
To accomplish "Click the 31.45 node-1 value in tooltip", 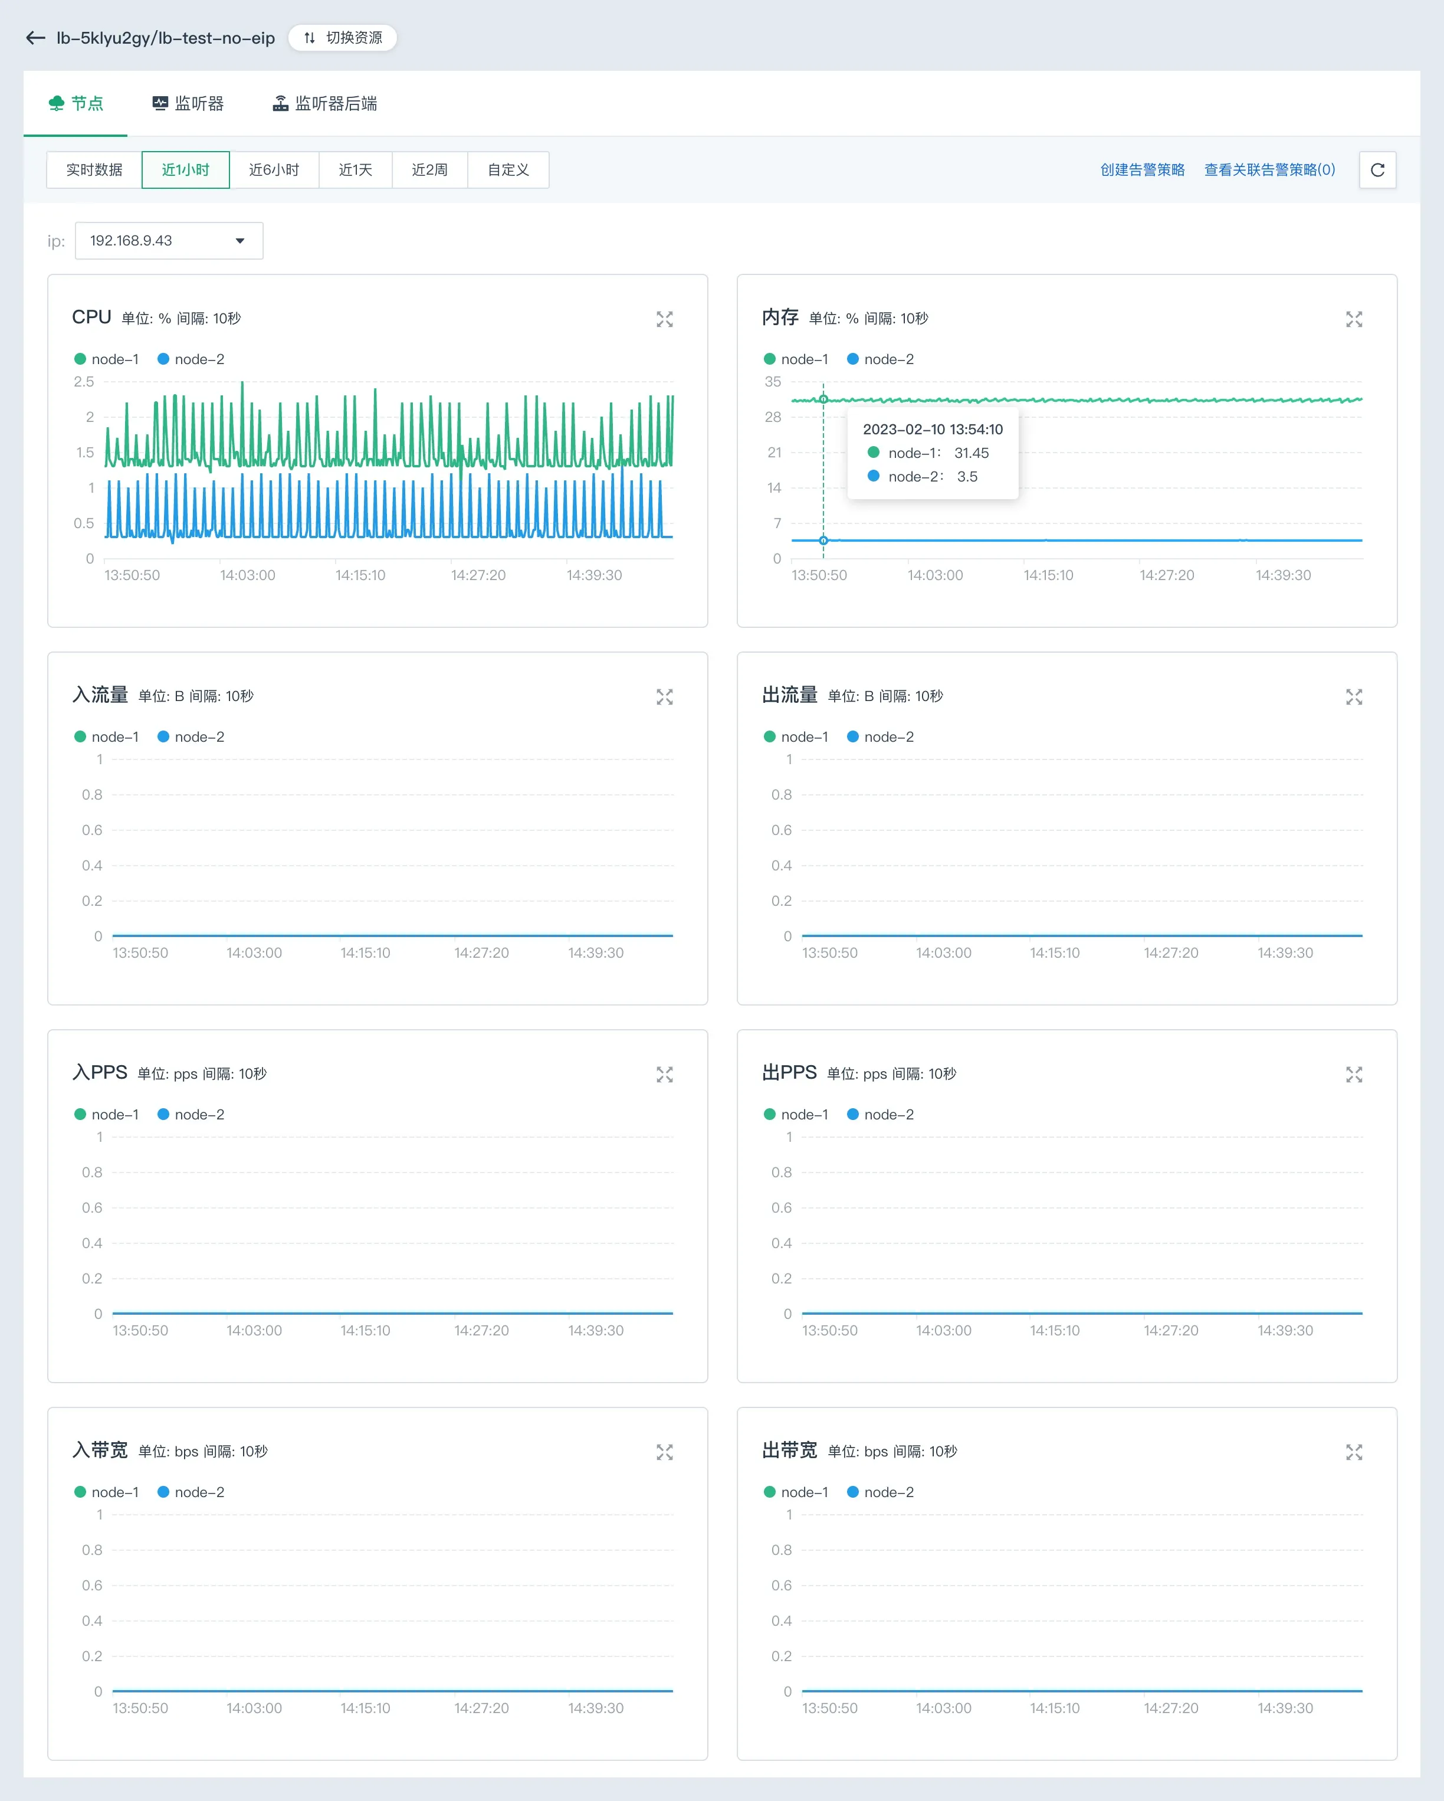I will click(x=972, y=453).
